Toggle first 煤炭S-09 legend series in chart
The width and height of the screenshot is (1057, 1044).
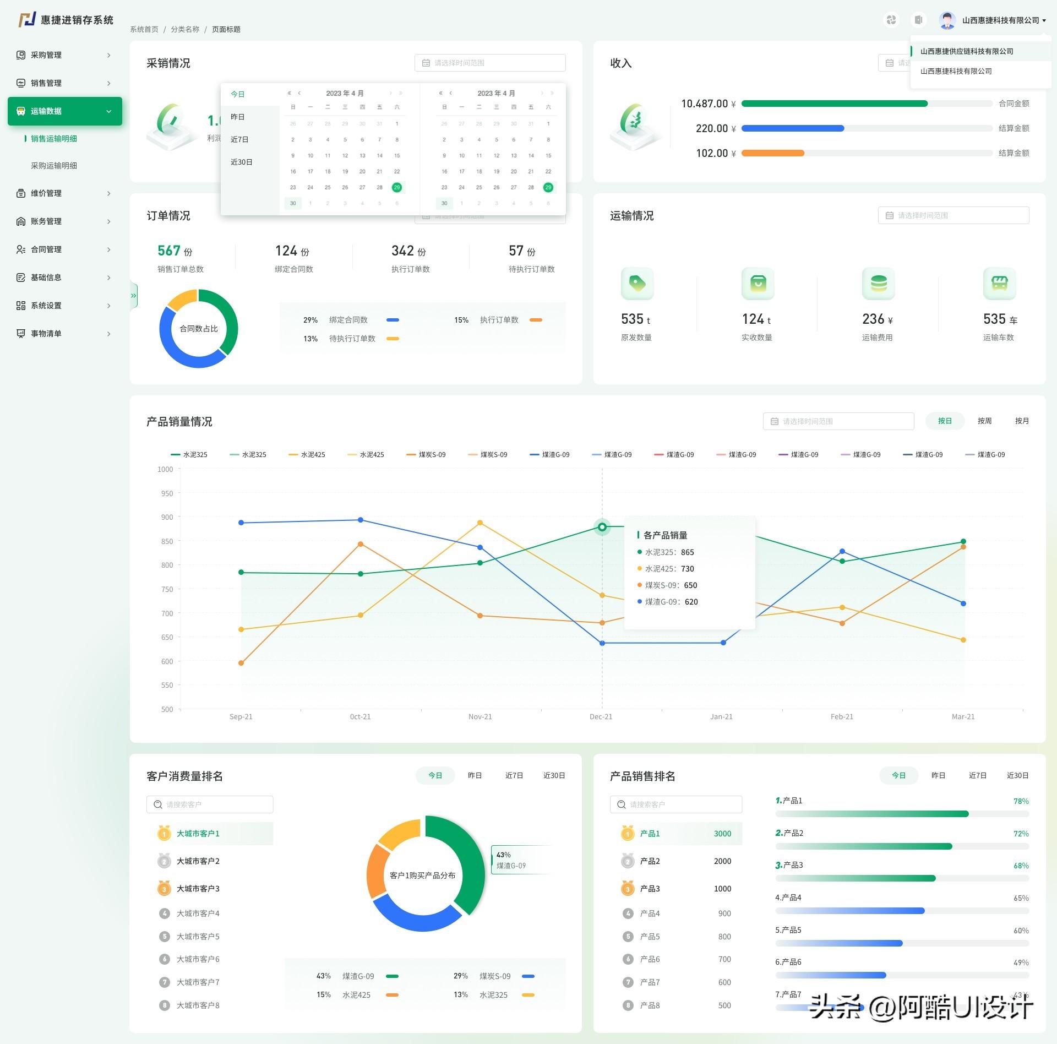(x=426, y=455)
